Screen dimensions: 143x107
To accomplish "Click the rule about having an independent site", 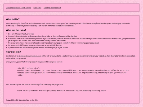I will pyautogui.click(x=43, y=36).
